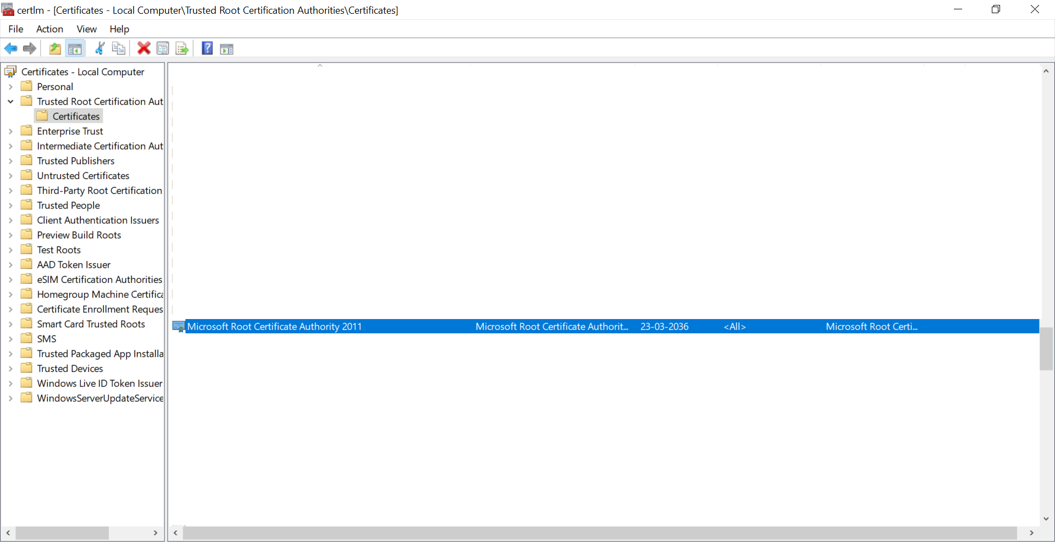
Task: Expand the Client Authentication Issuers node
Action: pyautogui.click(x=10, y=220)
